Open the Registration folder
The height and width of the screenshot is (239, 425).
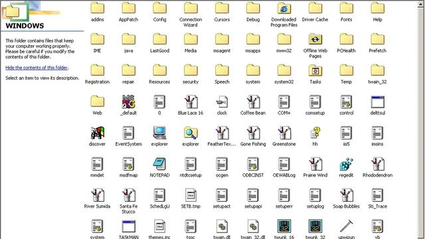pos(98,71)
